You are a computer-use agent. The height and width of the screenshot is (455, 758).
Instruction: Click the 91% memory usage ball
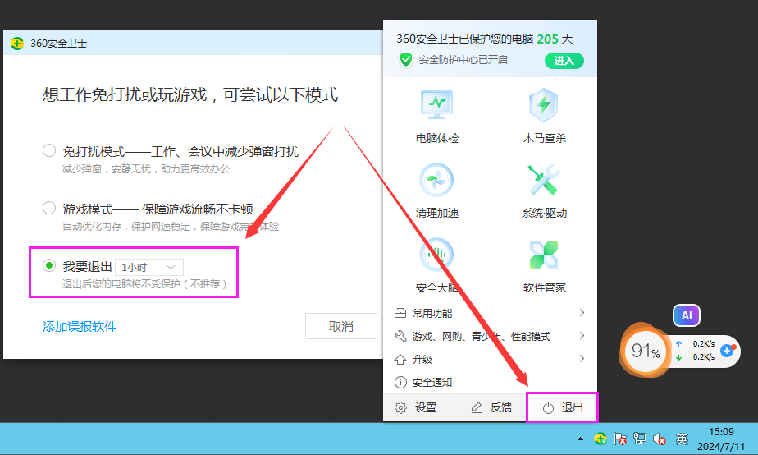coord(646,351)
